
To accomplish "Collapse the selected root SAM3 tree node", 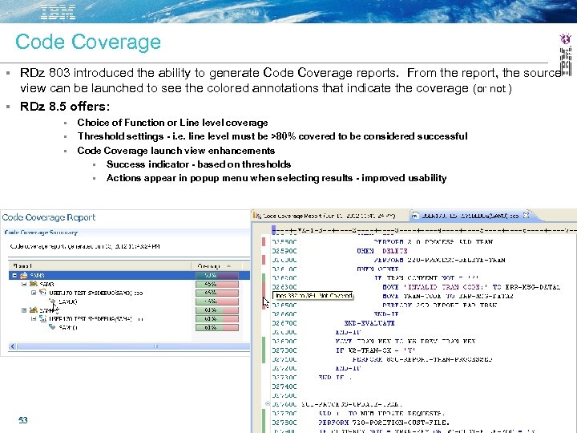I will (14, 275).
